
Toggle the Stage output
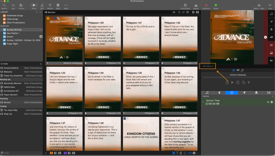(216, 6)
